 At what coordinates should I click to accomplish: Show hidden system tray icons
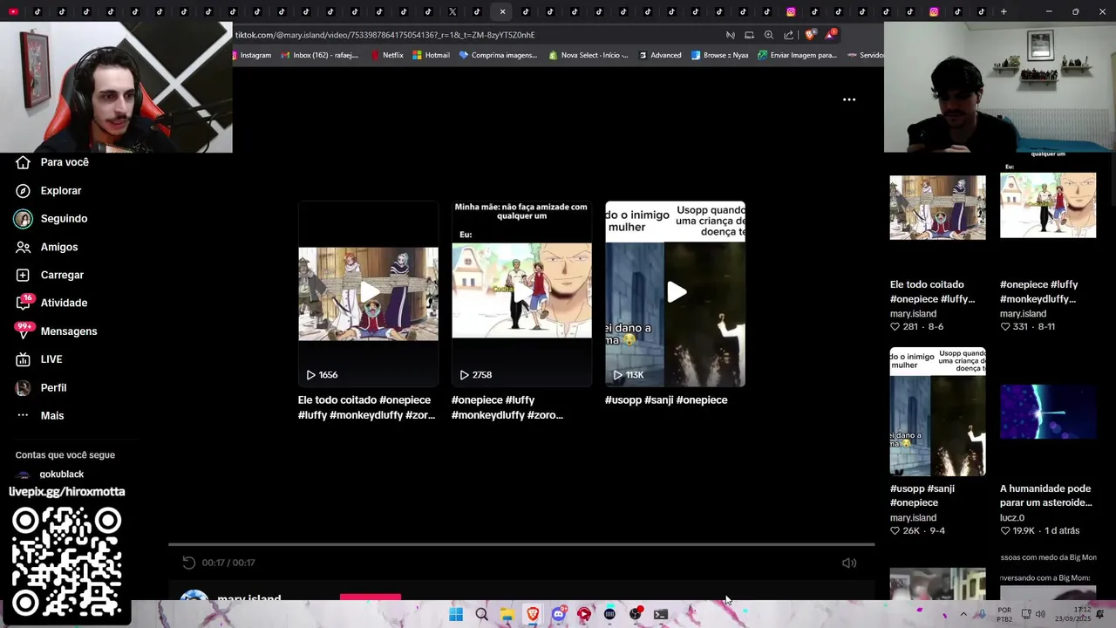click(x=963, y=614)
